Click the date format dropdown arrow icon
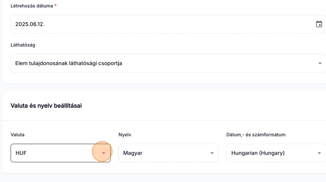Screen dimensions: 326x182 pyautogui.click(x=319, y=153)
